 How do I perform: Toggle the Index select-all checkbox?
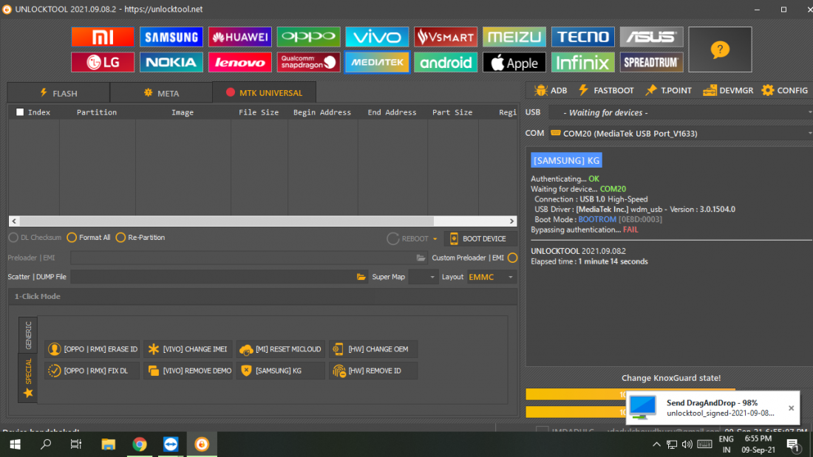click(20, 112)
